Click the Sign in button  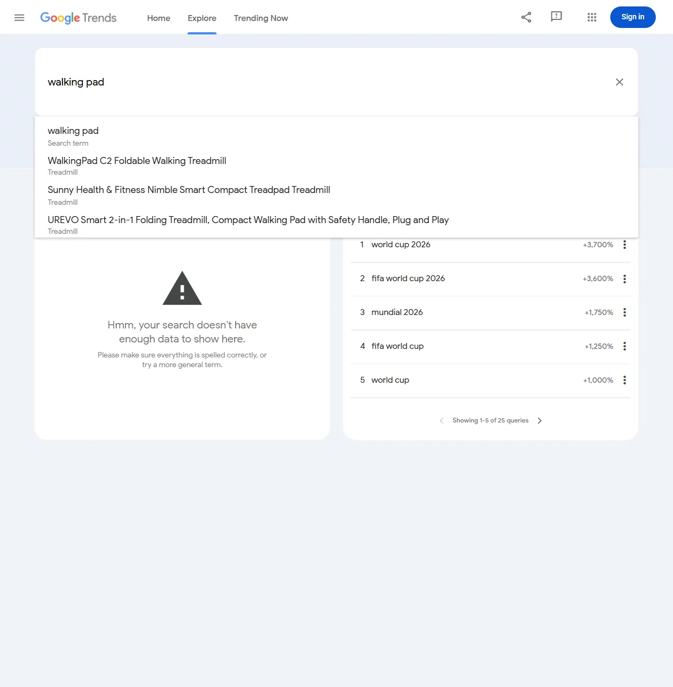[x=633, y=17]
